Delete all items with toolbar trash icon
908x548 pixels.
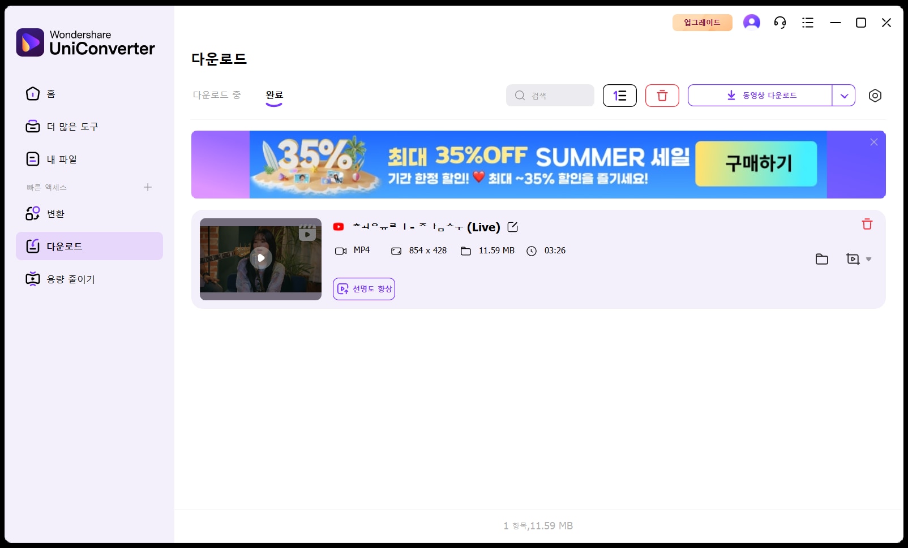coord(662,96)
